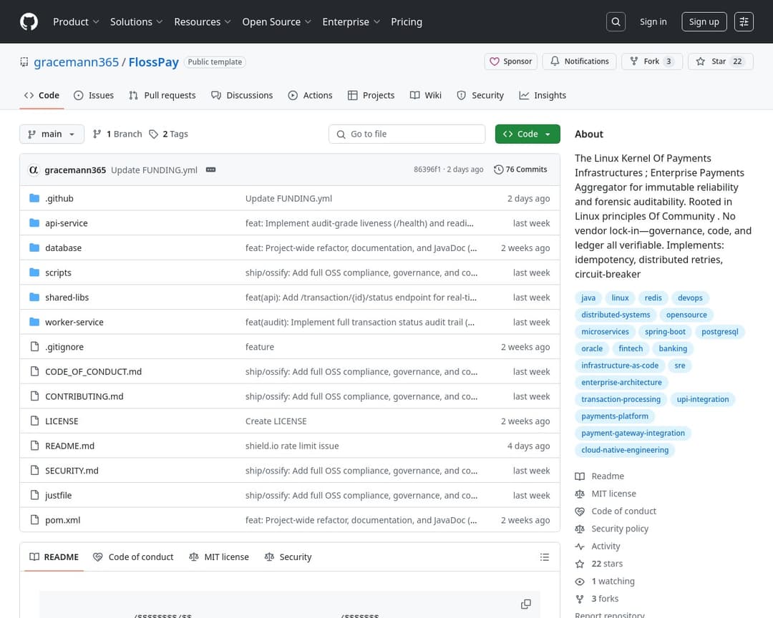Click the Sign up button

point(704,21)
